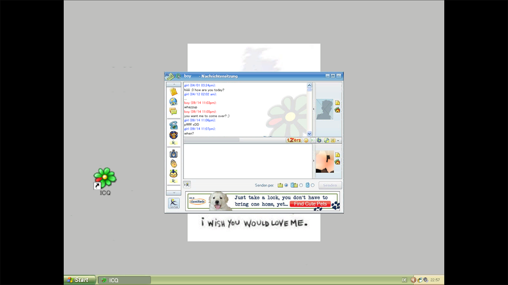Select send as multi-recipient message radio button
Image resolution: width=508 pixels, height=285 pixels.
[x=301, y=185]
